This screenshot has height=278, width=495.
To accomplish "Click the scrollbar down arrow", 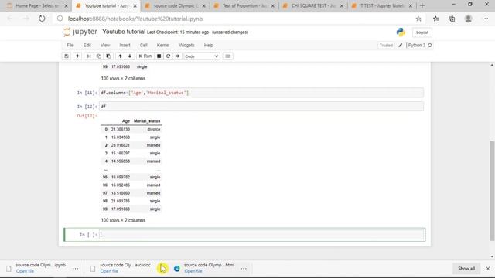I will click(x=492, y=256).
